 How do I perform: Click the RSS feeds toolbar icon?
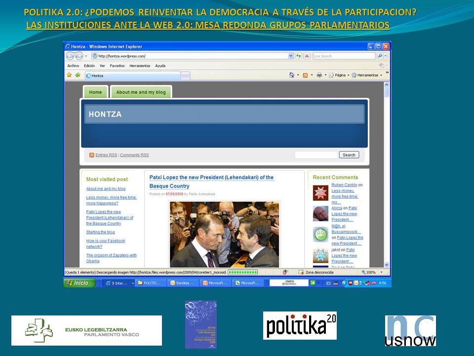[x=305, y=75]
